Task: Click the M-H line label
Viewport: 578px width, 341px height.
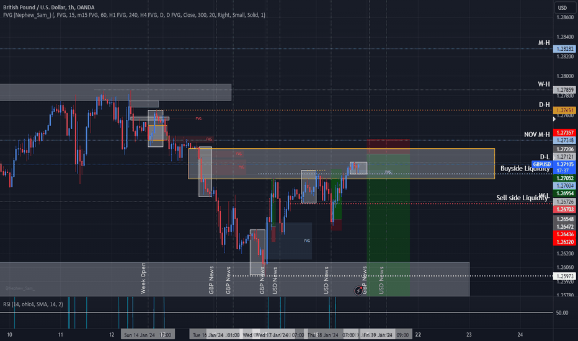Action: point(544,43)
